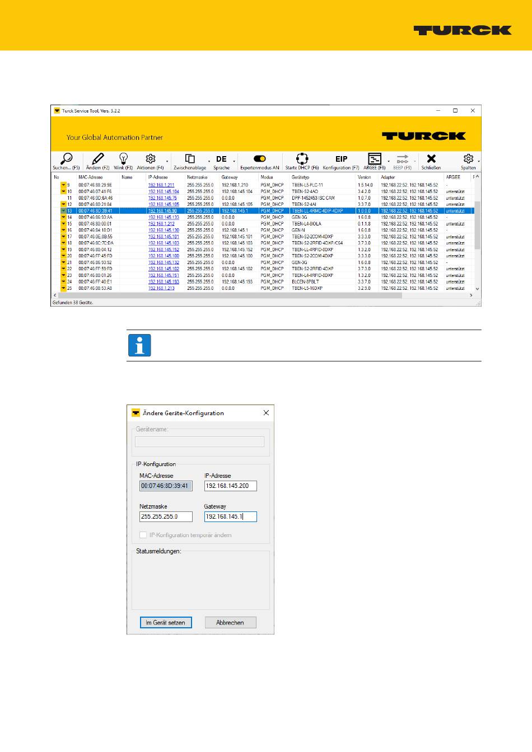Viewport: 532px width, 752px height.
Task: Check IP-Konfiguration temporär ändern
Action: click(143, 535)
